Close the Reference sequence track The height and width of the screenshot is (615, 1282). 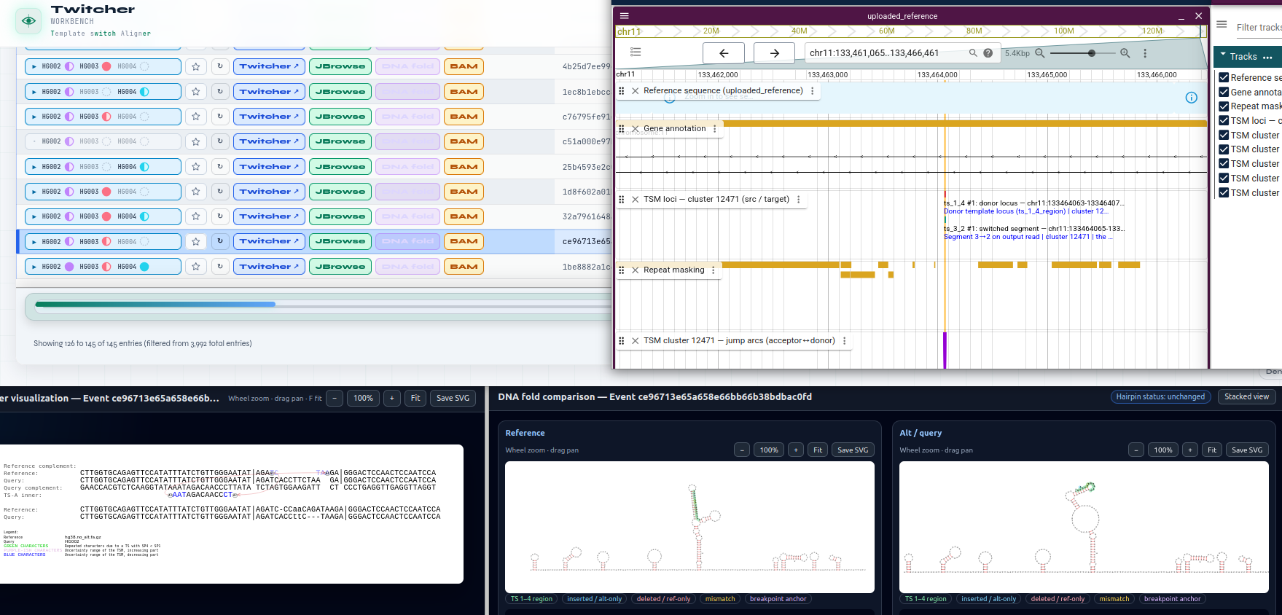pyautogui.click(x=636, y=91)
